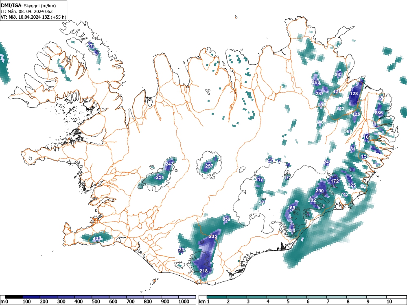Viewport: 407px width, 305px height.
Task: Select the 1000 tick label in the legend
Action: (184, 302)
